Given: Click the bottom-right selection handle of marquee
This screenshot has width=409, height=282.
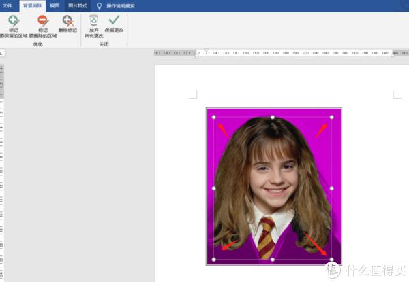Looking at the screenshot, I should [x=331, y=260].
